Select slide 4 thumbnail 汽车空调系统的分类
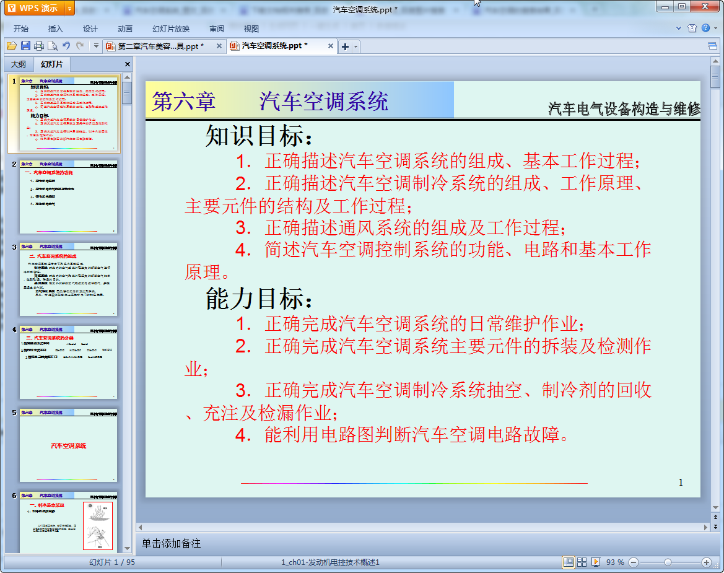Screen dimensions: 724x573 click(x=68, y=362)
